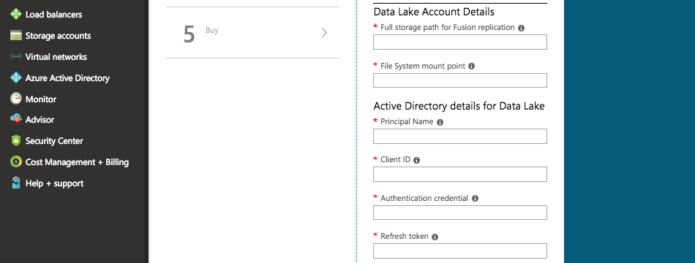
Task: Click the Data Lake Account Details heading
Action: [x=434, y=12]
